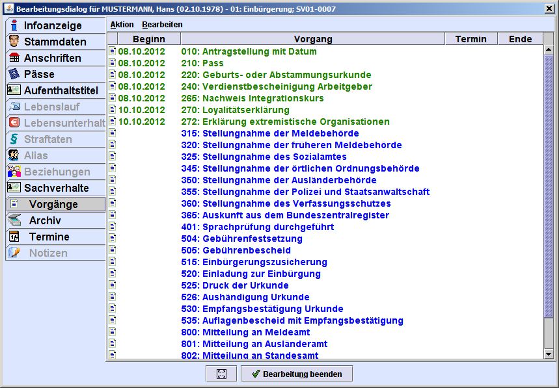
Task: Open the Stammdaten tab
Action: tap(56, 42)
